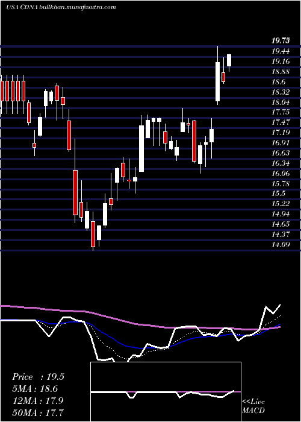Click the 17.47 price axis label

281,122
